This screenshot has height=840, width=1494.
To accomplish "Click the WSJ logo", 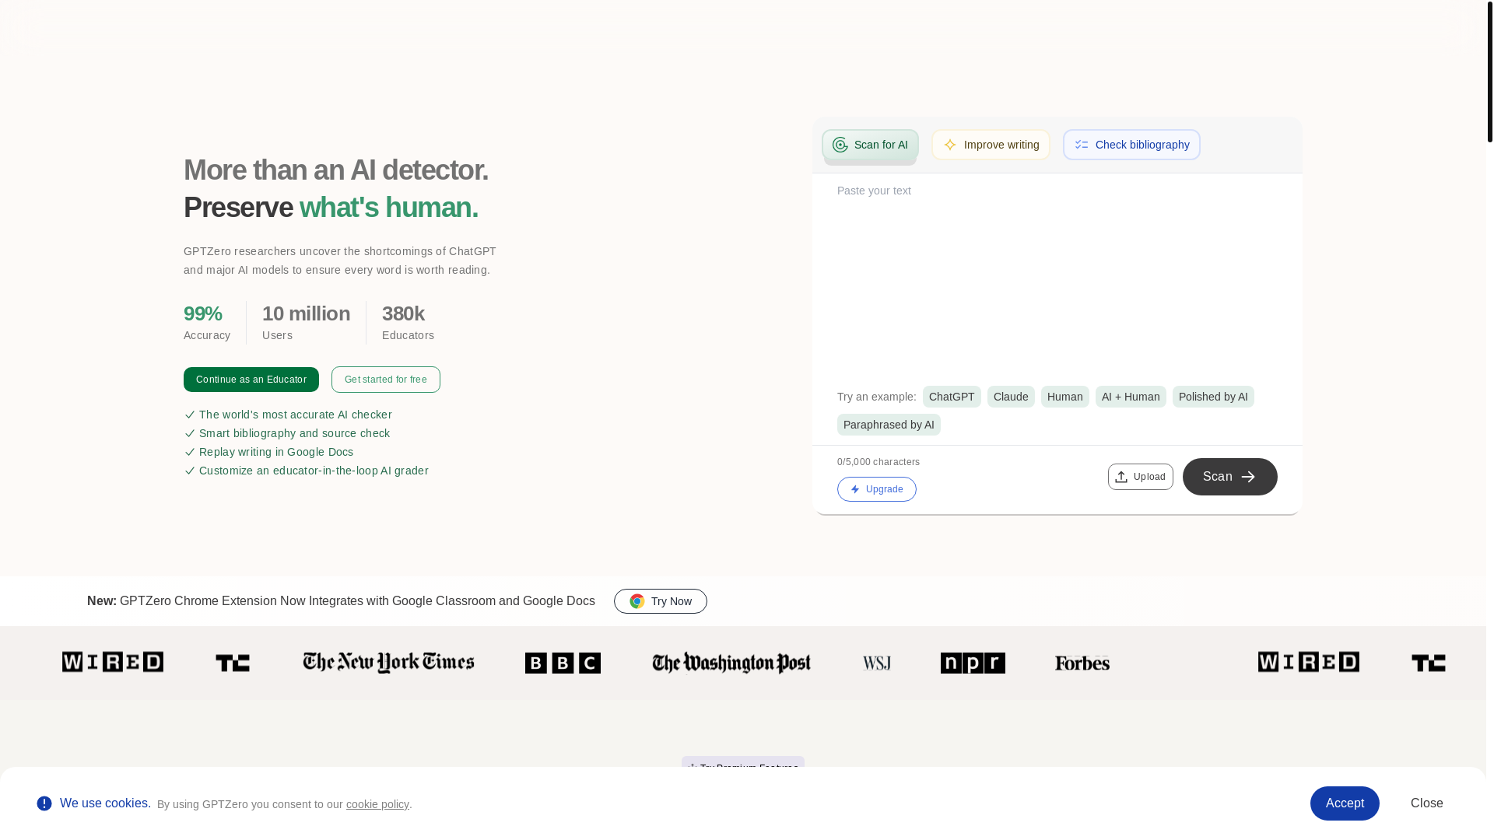I will pos(876,663).
